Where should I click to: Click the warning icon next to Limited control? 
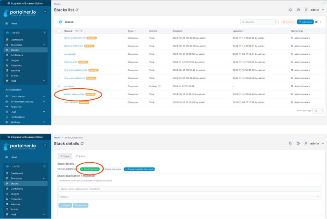pos(159,86)
